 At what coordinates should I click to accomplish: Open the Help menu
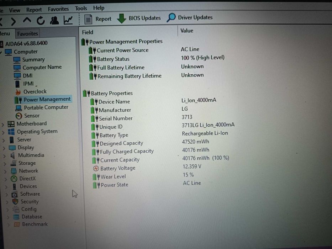pyautogui.click(x=99, y=8)
